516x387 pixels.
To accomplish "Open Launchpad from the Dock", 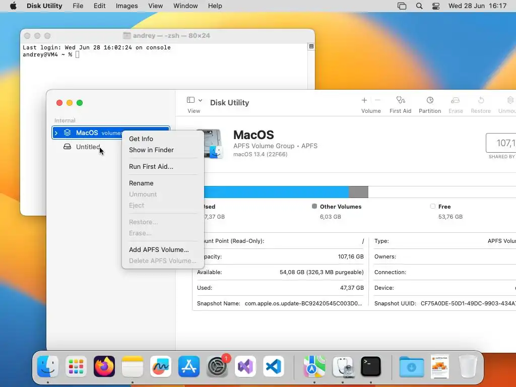I will pos(76,366).
